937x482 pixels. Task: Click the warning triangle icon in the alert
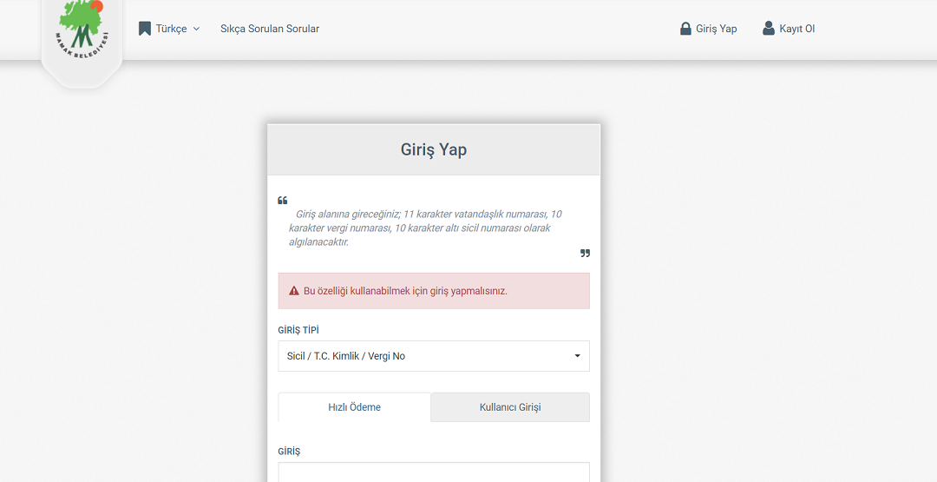coord(294,291)
